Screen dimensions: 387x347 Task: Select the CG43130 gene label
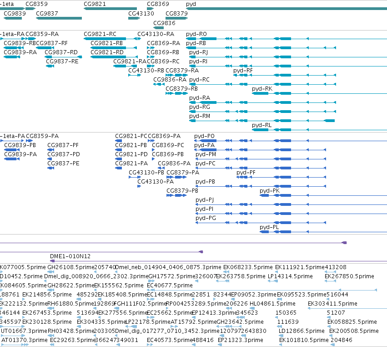(141, 13)
